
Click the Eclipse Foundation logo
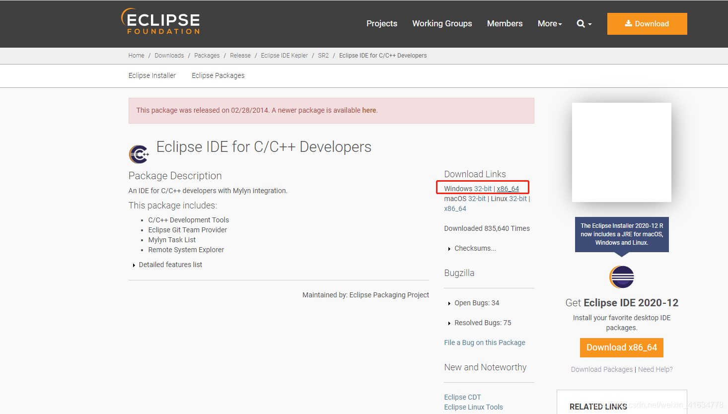pyautogui.click(x=160, y=21)
